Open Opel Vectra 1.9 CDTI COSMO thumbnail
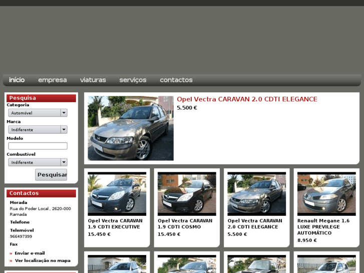364x273 pixels. pyautogui.click(x=187, y=194)
